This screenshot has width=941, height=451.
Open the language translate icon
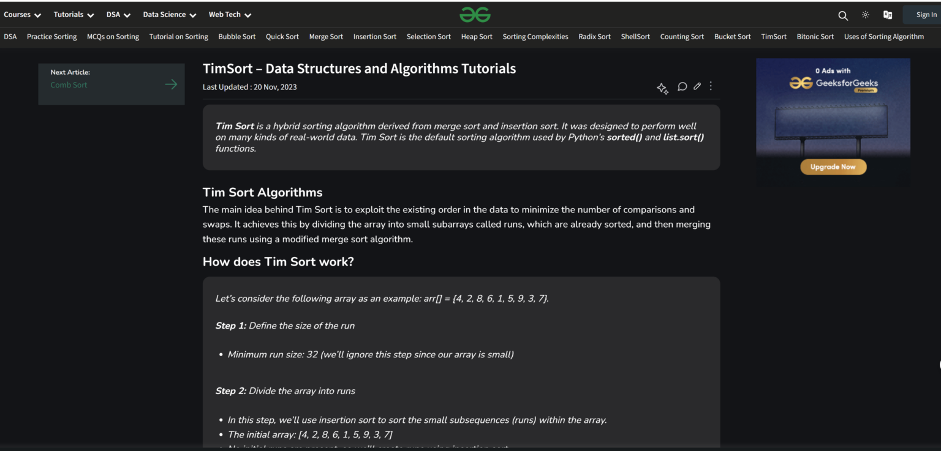(x=888, y=15)
